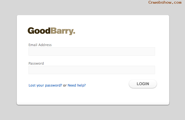
Task: Click the period at the end of the logo
Action: click(x=74, y=33)
